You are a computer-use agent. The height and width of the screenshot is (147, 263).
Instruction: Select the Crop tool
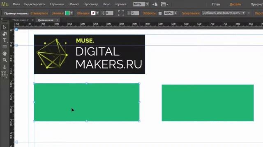5,33
